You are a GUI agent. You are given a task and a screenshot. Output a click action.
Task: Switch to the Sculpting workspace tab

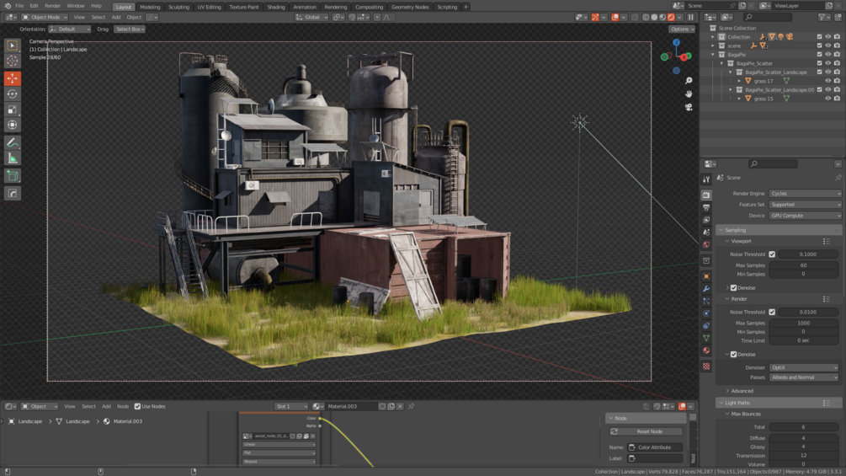[178, 7]
